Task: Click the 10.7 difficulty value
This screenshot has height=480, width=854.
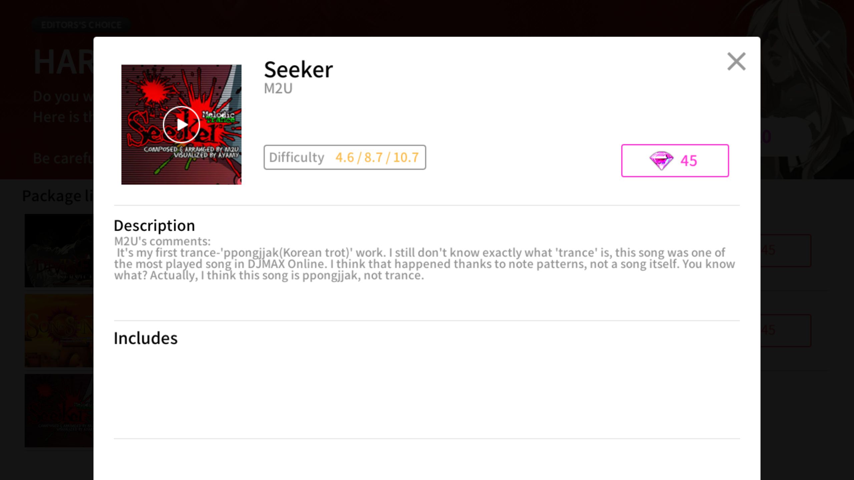Action: [406, 157]
